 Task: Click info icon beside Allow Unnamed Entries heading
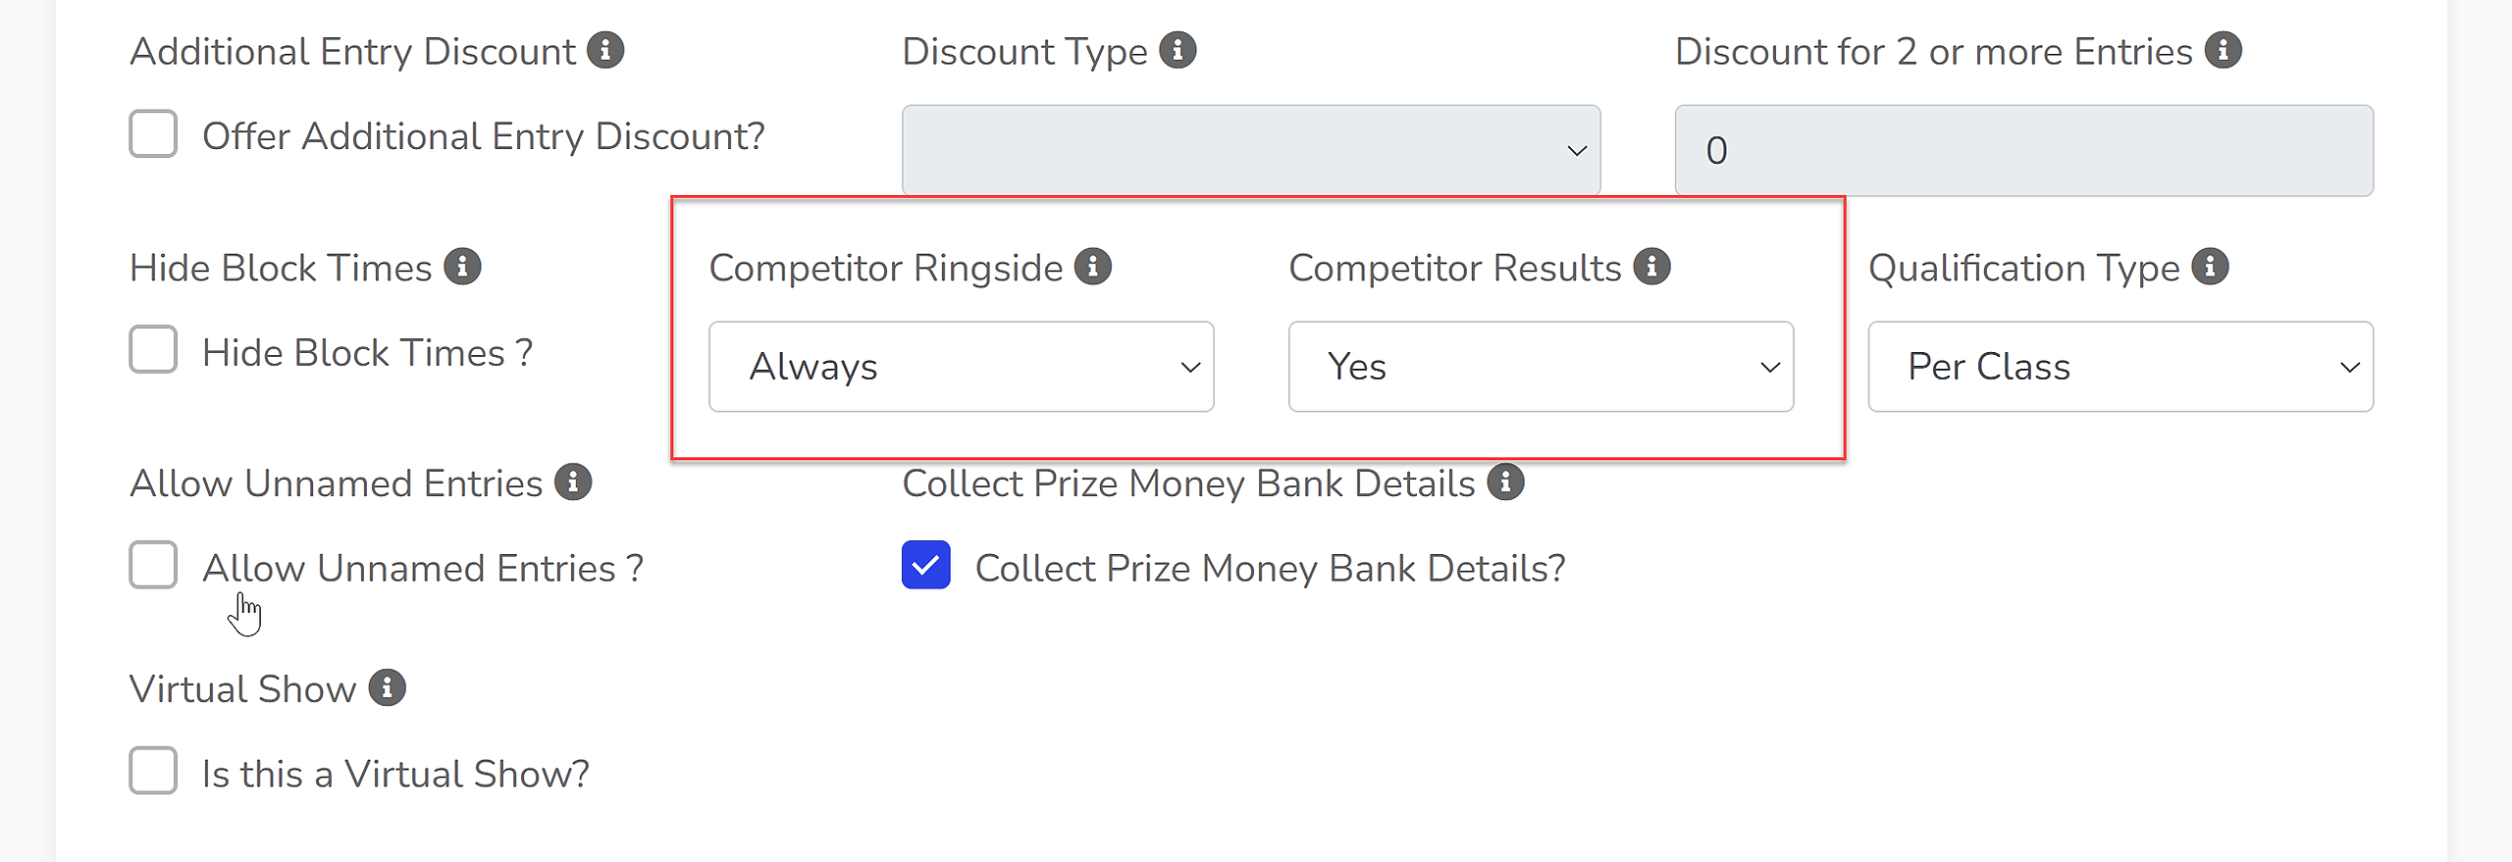[x=573, y=482]
